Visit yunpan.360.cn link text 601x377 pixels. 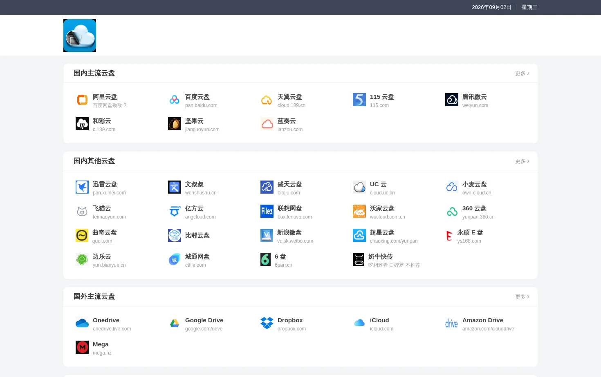(x=478, y=217)
